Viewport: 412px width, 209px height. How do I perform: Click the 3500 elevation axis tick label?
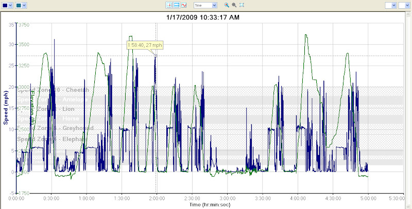click(24, 44)
